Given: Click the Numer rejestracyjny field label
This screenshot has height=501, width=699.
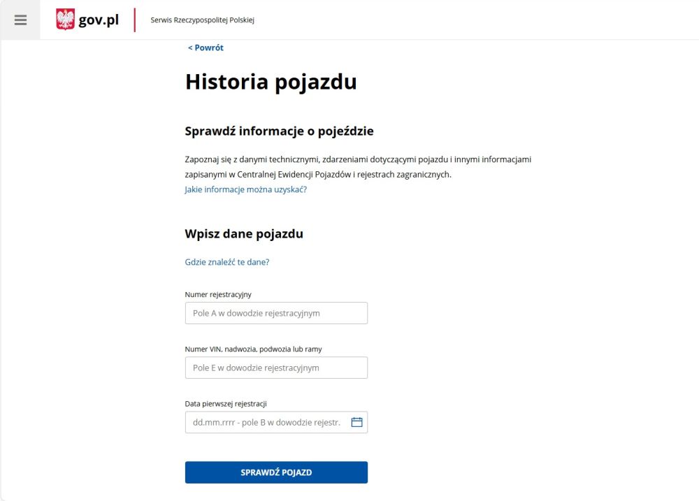Looking at the screenshot, I should coord(218,295).
